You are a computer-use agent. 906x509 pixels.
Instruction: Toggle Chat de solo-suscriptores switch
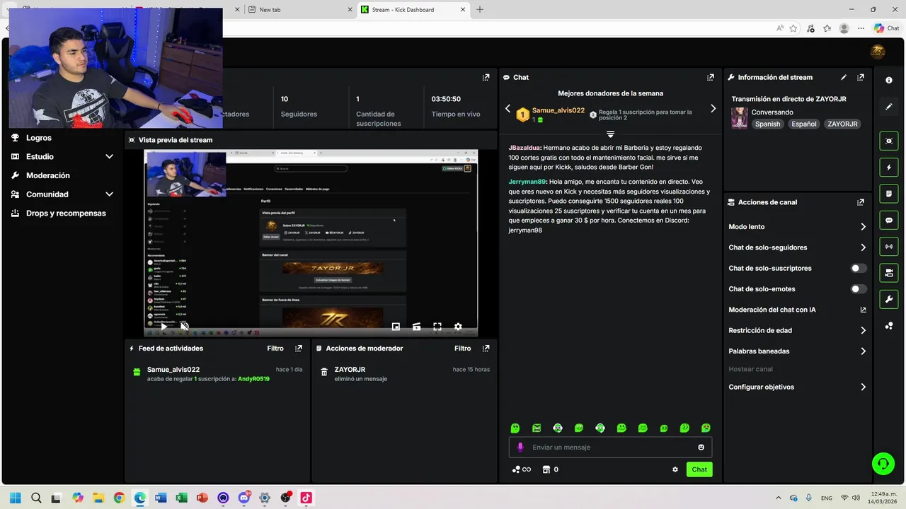coord(859,269)
